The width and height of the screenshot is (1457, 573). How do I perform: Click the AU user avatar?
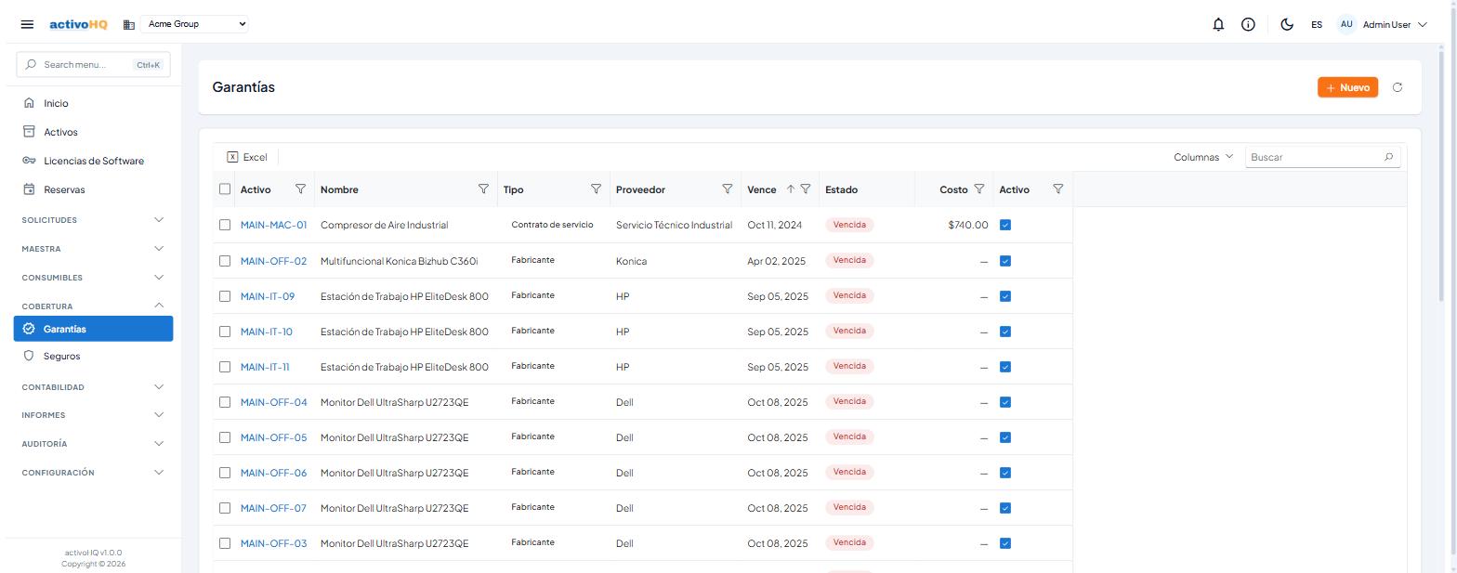coord(1346,25)
